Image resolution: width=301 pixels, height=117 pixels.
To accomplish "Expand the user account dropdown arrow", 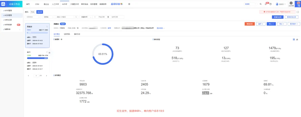I will (285, 4).
